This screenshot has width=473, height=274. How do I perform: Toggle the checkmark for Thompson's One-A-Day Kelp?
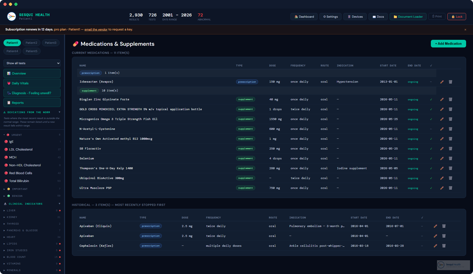point(431,168)
